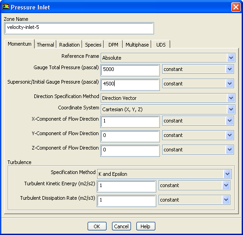Focus the Gauge Total Pressure input field
The width and height of the screenshot is (243, 235).
pyautogui.click(x=130, y=70)
